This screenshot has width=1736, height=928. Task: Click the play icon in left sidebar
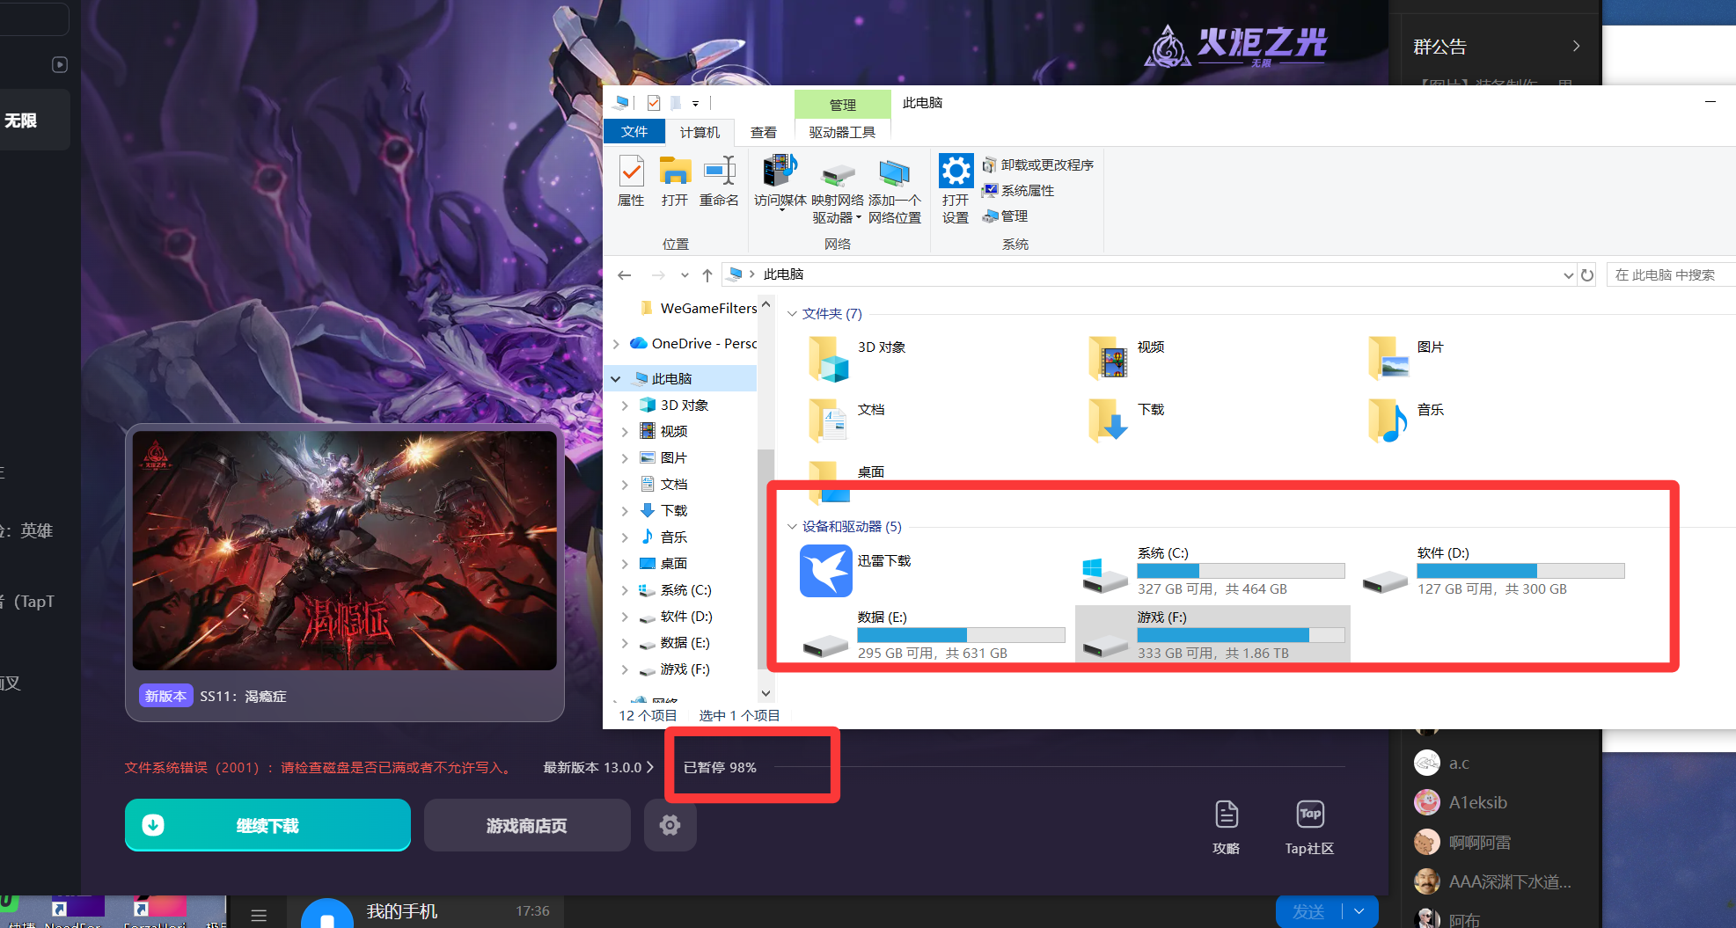pos(60,64)
